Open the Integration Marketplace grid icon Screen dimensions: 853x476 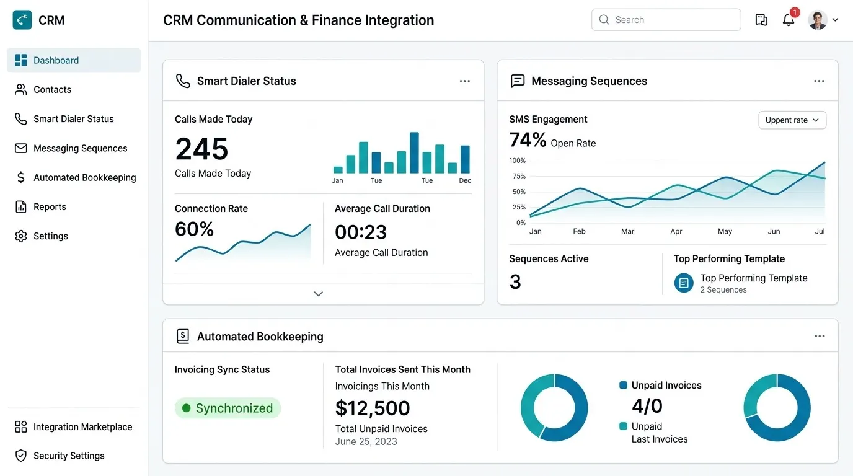(21, 426)
